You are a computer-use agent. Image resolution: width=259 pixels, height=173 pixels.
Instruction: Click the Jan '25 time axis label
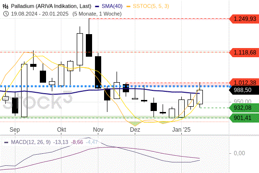tap(181, 130)
